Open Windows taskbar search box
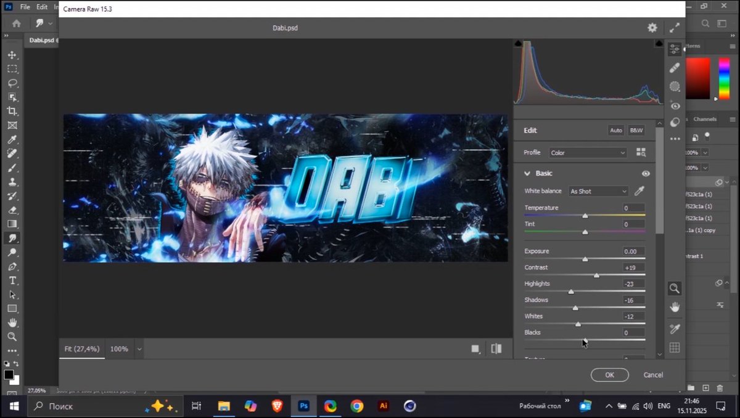 point(105,406)
